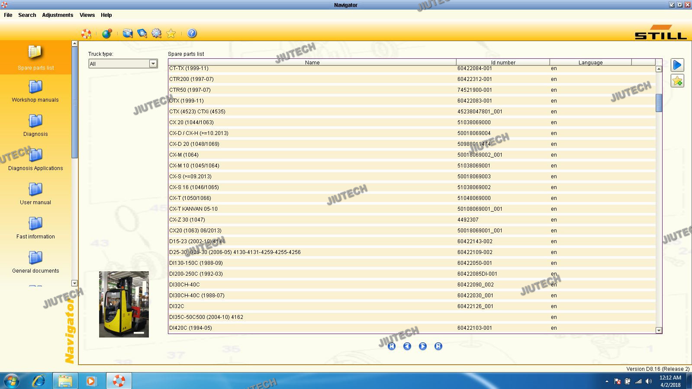The image size is (692, 389).
Task: Click sidebar scroll down arrow
Action: [x=74, y=283]
